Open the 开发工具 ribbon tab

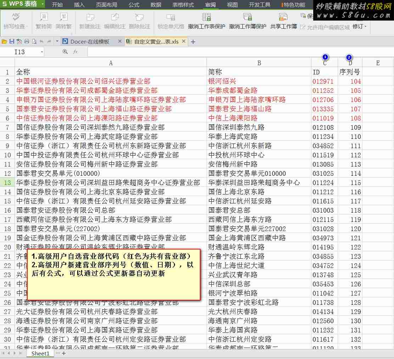pyautogui.click(x=260, y=5)
